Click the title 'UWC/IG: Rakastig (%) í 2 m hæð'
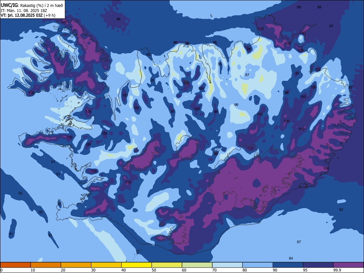Viewport: 364px width, 273px height. [x=32, y=5]
